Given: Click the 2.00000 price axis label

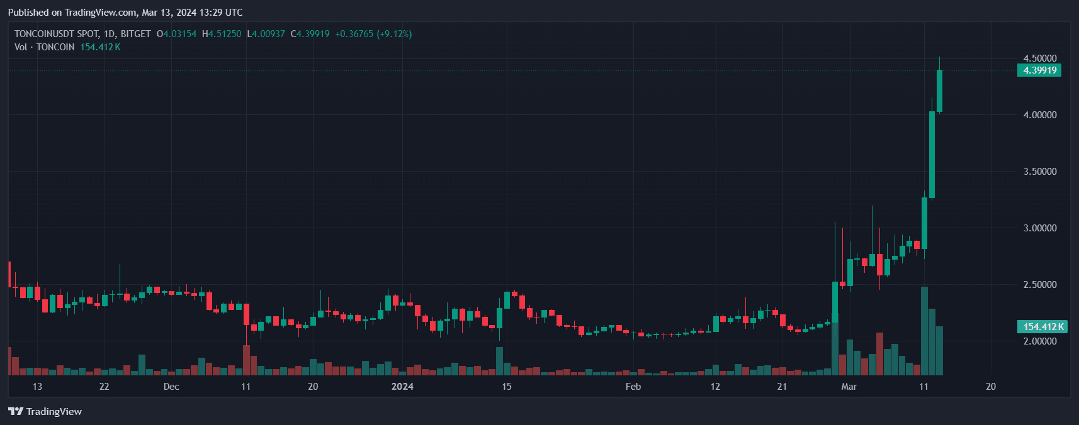Looking at the screenshot, I should pos(1039,341).
